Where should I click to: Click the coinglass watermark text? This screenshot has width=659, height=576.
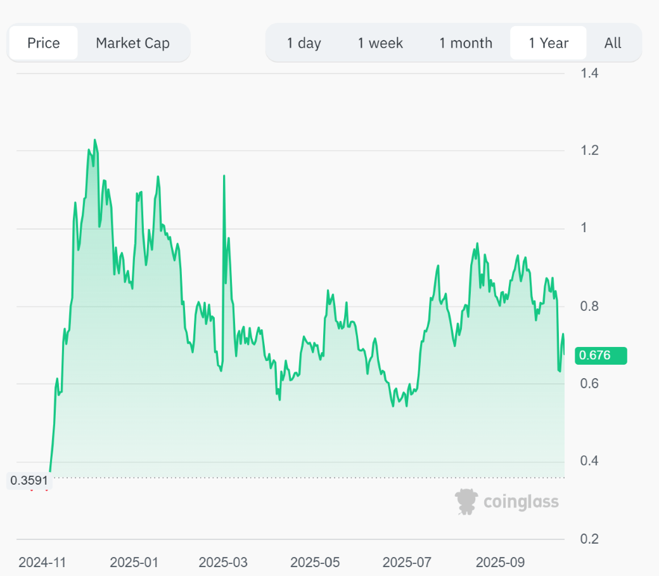(x=521, y=502)
